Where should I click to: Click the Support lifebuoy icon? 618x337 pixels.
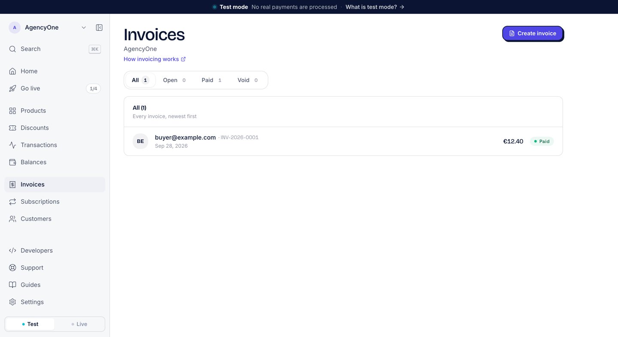(12, 268)
